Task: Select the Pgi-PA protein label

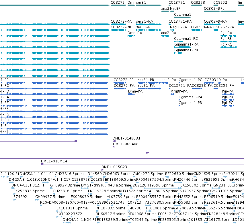Action: click(227, 91)
